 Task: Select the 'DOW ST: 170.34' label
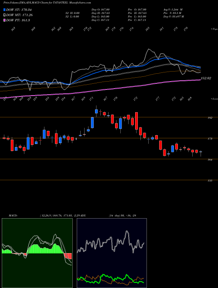(x=19, y=10)
